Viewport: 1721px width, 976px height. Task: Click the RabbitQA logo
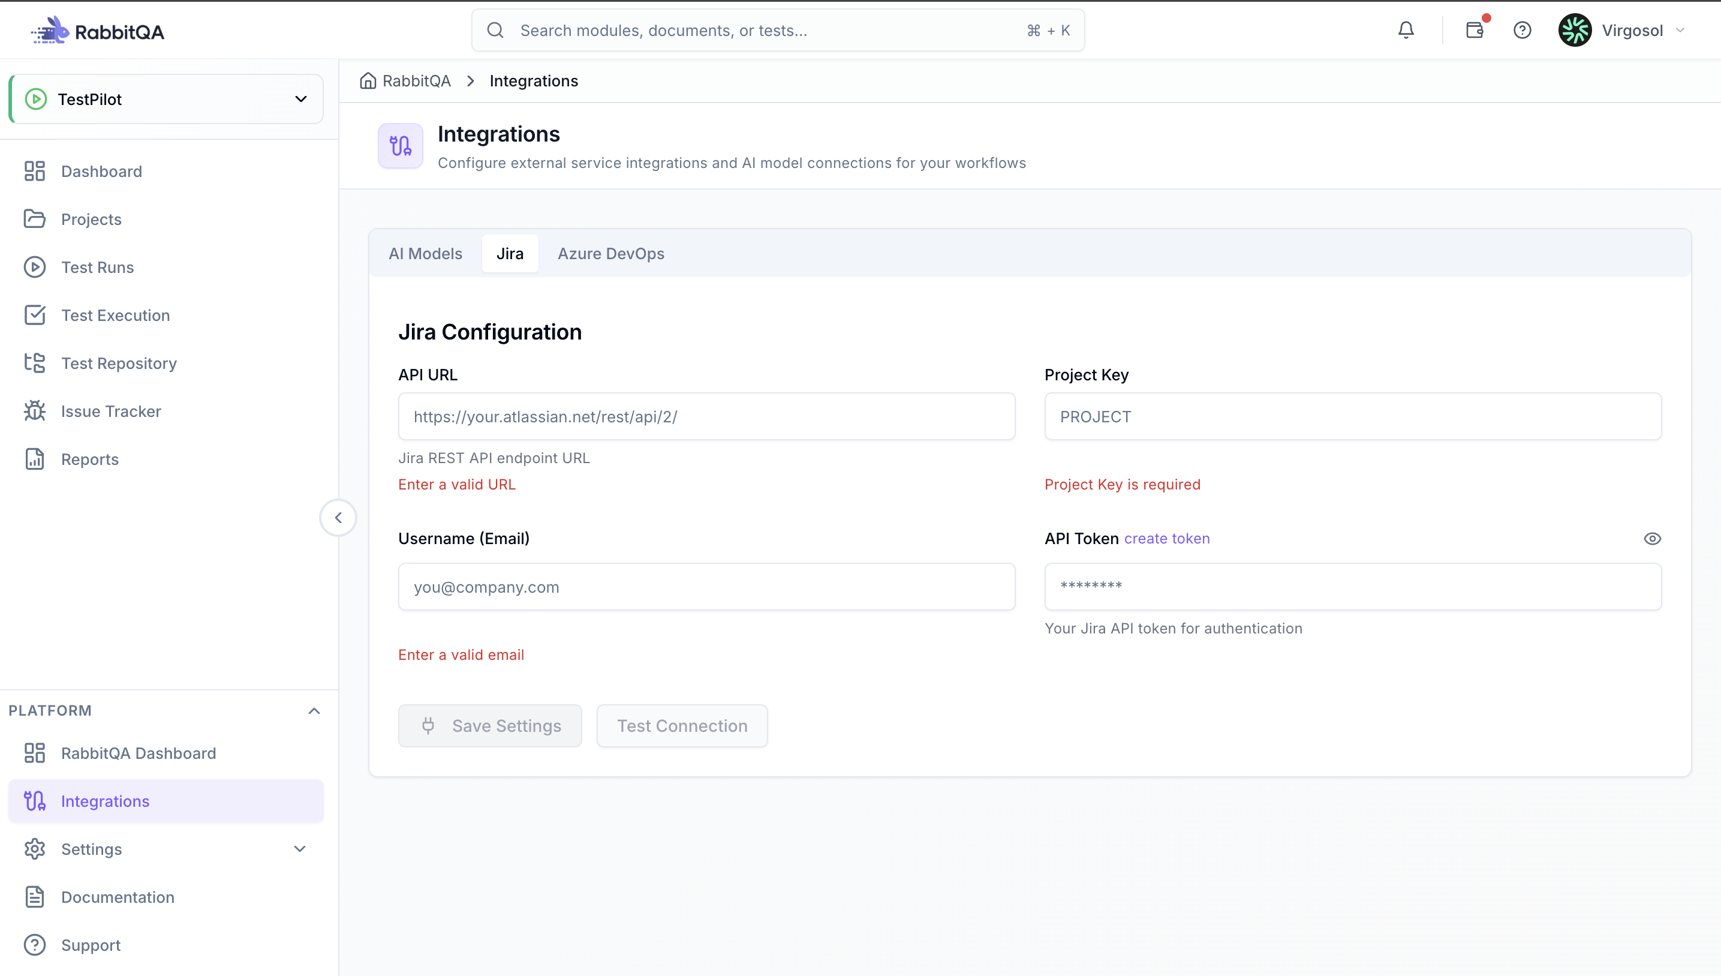click(97, 30)
